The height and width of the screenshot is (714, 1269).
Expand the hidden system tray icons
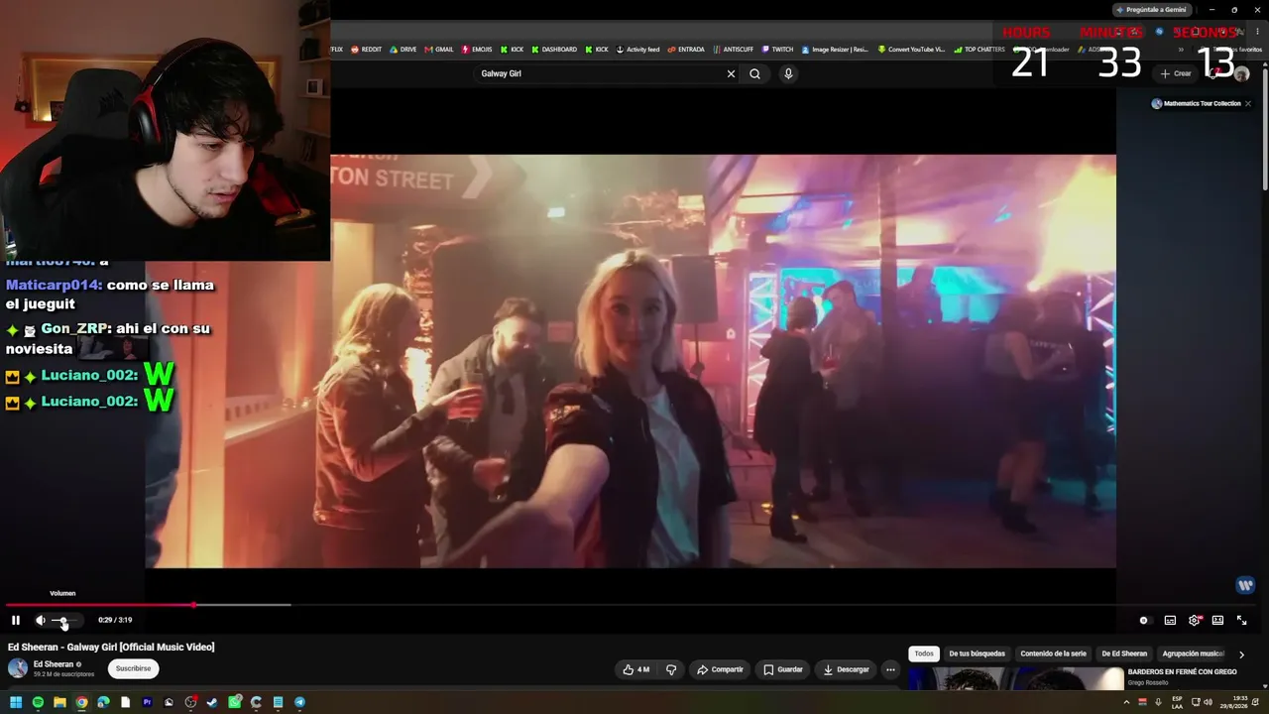[1126, 703]
